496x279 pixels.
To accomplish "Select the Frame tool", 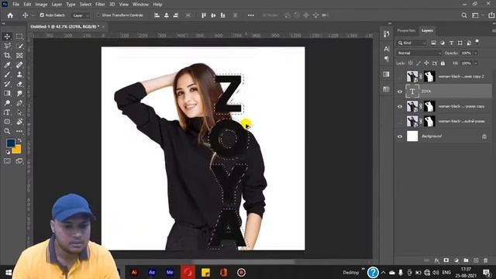I will [19, 55].
